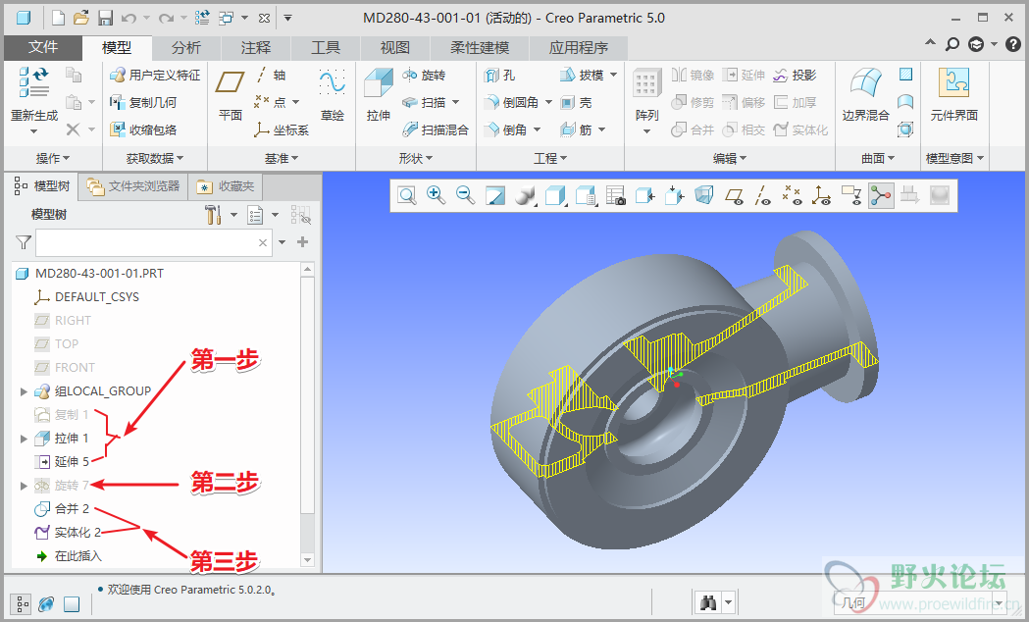Toggle point display in graphics toolbar
Image resolution: width=1029 pixels, height=622 pixels.
click(x=792, y=195)
